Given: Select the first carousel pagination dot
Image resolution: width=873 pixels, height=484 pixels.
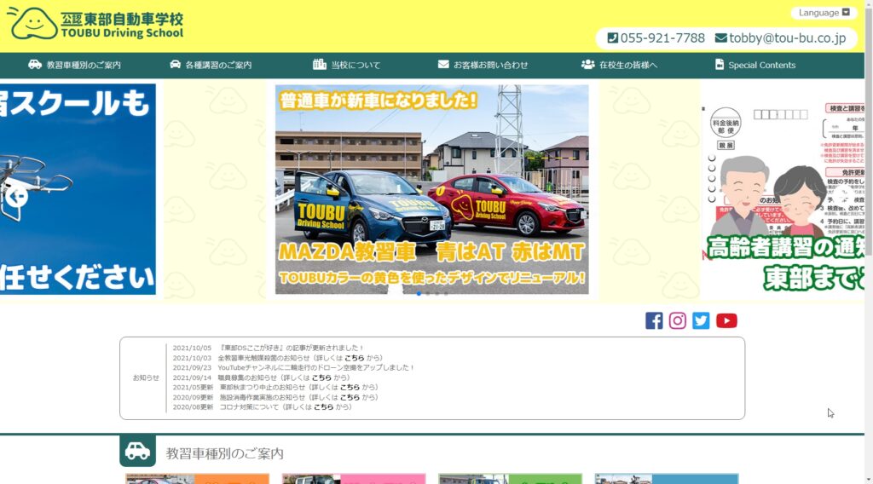Looking at the screenshot, I should point(419,294).
